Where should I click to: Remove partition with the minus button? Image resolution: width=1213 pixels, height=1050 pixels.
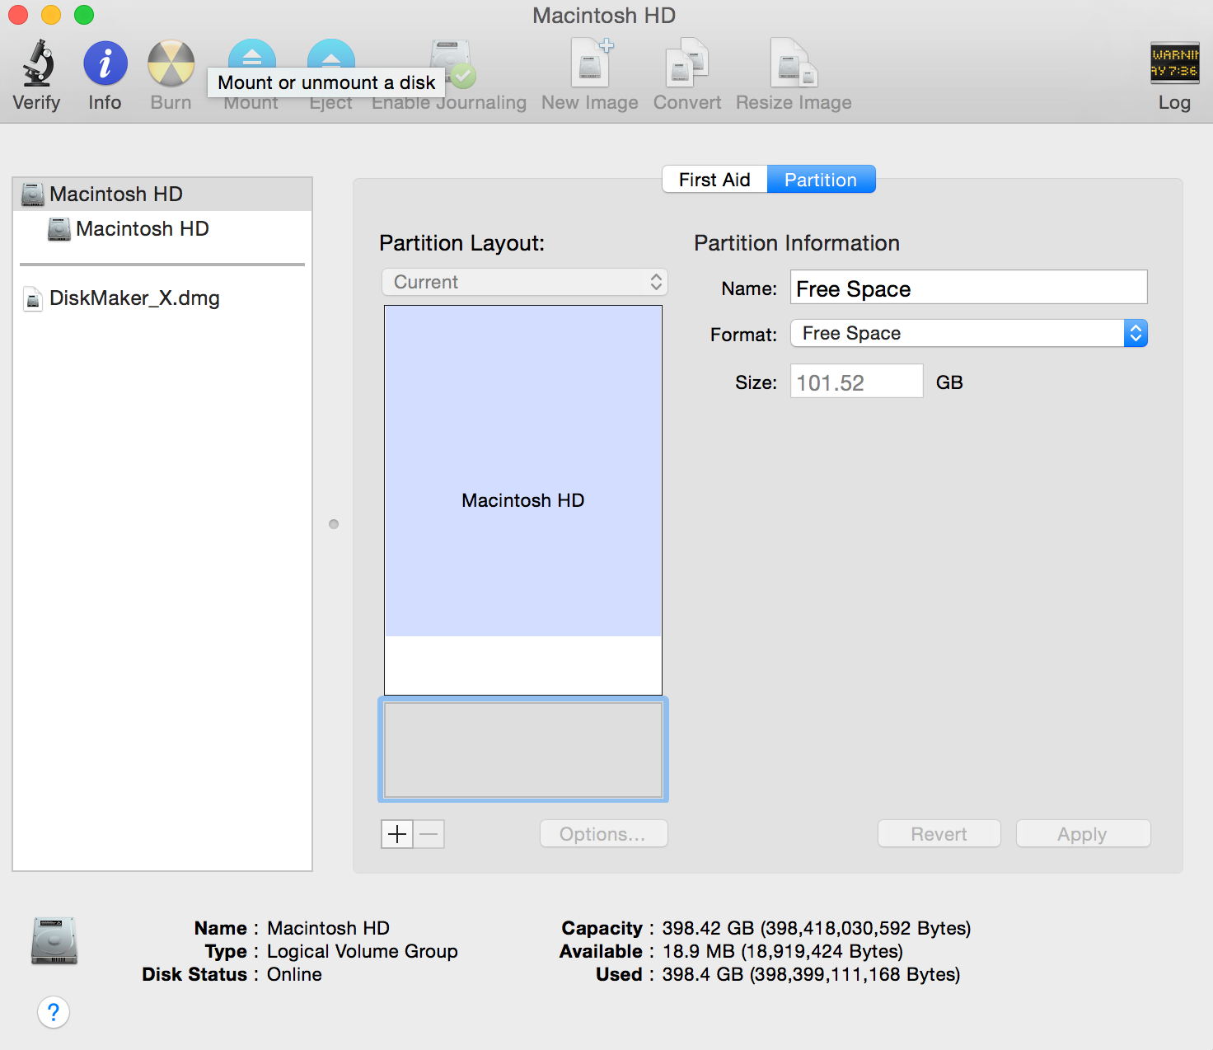tap(429, 834)
